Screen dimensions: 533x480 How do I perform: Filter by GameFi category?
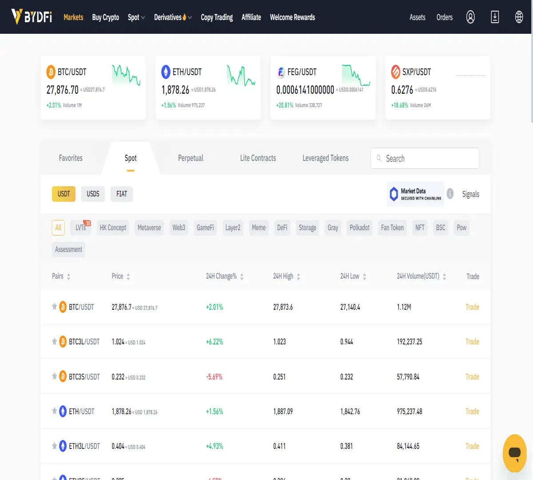coord(205,228)
